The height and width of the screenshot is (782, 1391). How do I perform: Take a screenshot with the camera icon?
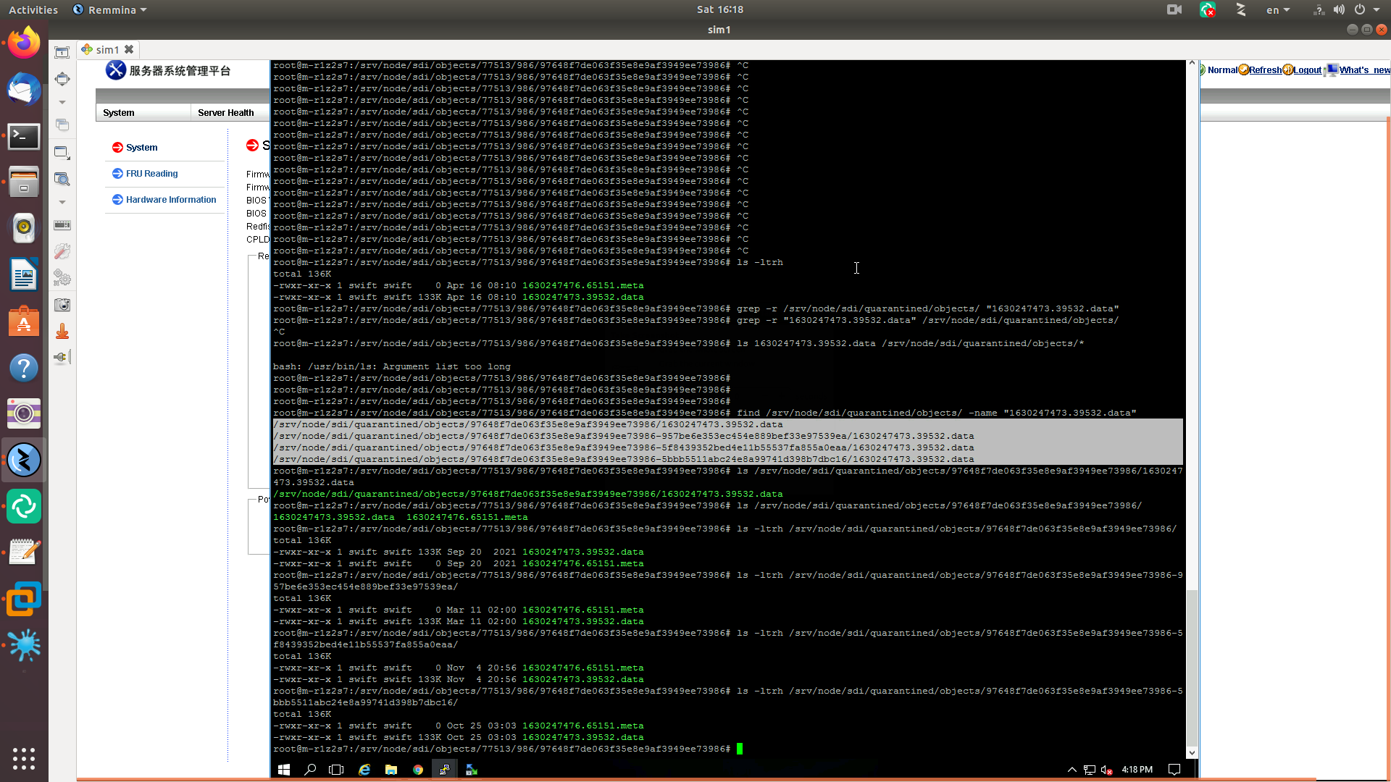coord(62,305)
